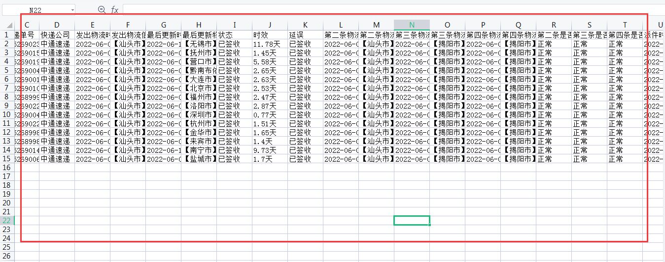This screenshot has height=262, width=665.
Task: Expand the Name Box dropdown arrow
Action: tap(72, 9)
